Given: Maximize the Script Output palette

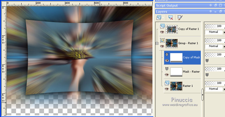Looking at the screenshot, I should (221, 6).
